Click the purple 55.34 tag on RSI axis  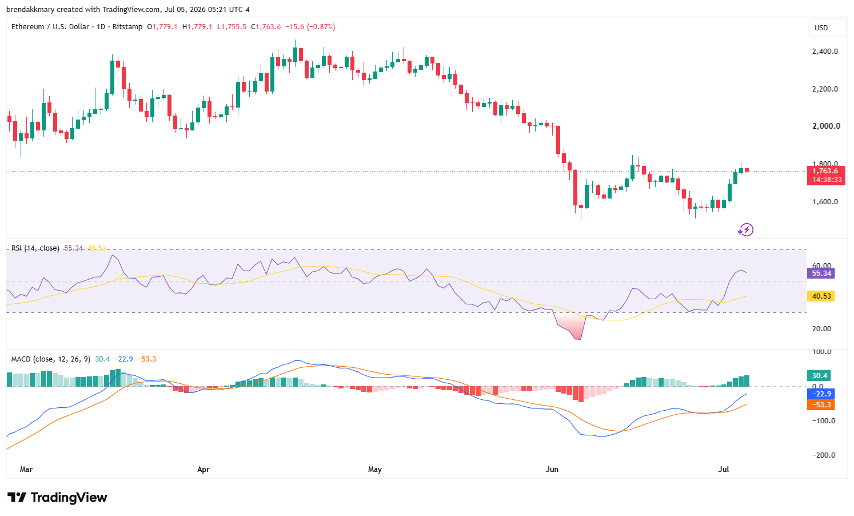coord(821,273)
